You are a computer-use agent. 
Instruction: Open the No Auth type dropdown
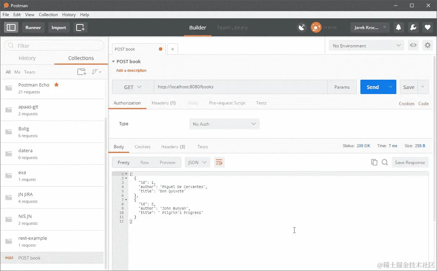pyautogui.click(x=224, y=124)
